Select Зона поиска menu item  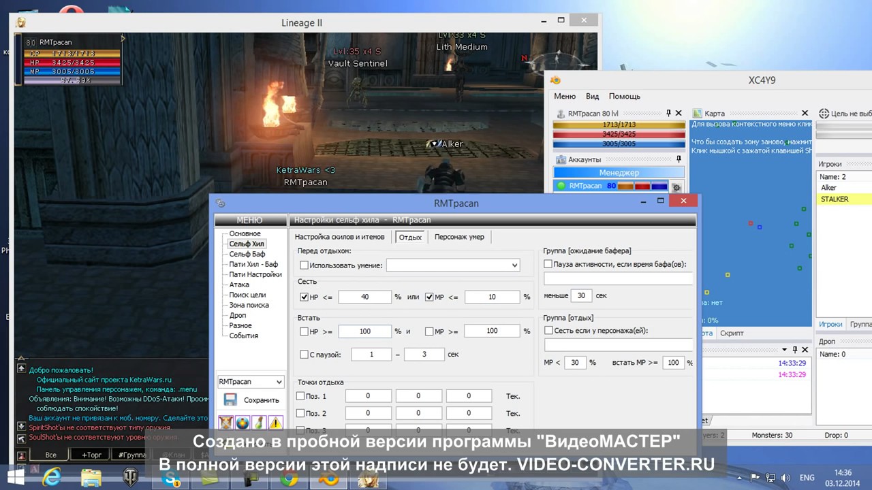[249, 305]
